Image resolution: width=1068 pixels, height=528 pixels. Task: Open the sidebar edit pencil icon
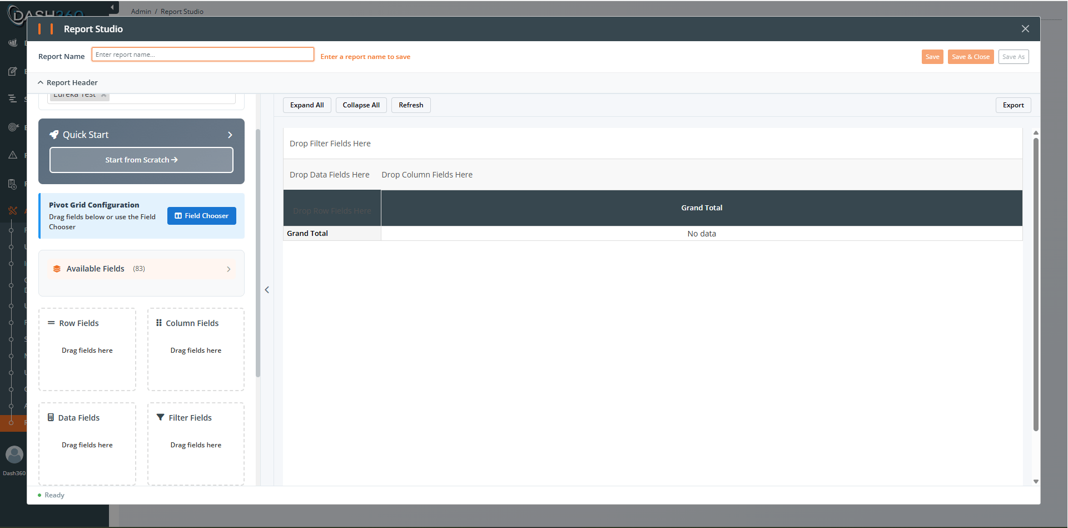(x=13, y=71)
